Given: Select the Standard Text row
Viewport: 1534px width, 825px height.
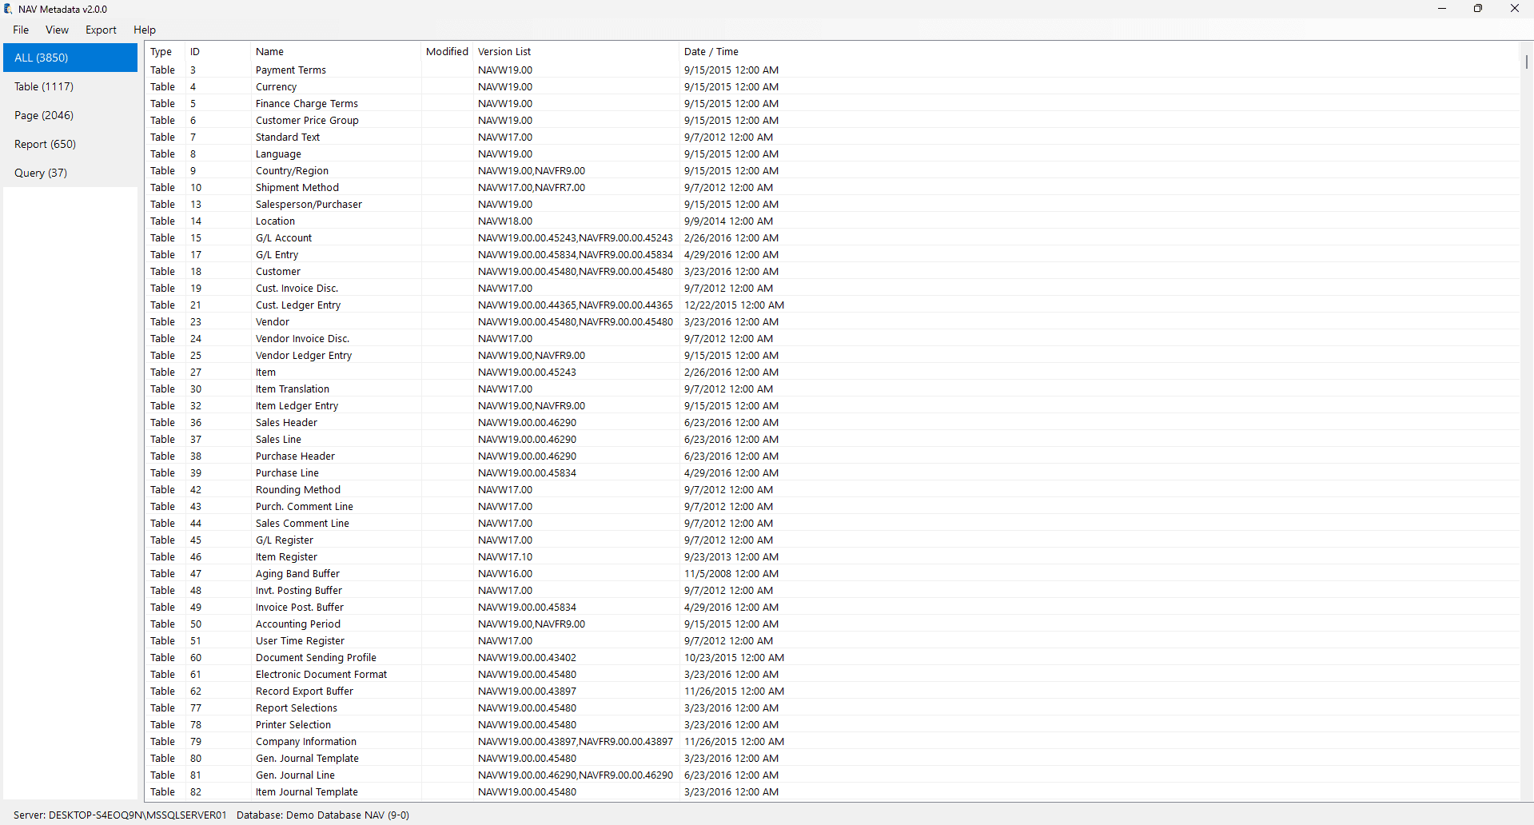Looking at the screenshot, I should (832, 137).
